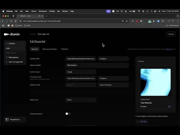Open the Bookmarks menu
The image size is (180, 135).
[x=43, y=11]
